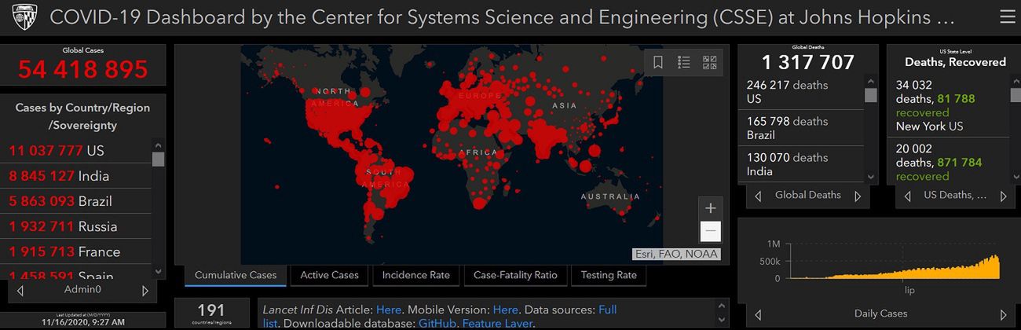Screen dimensions: 1021x330
Task: Open the basemap gallery grid icon
Action: 708,62
